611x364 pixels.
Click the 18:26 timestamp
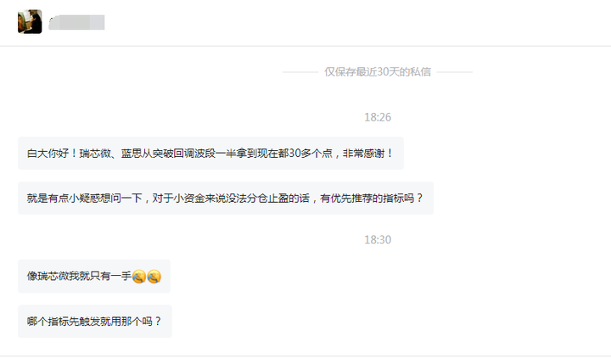pyautogui.click(x=378, y=117)
